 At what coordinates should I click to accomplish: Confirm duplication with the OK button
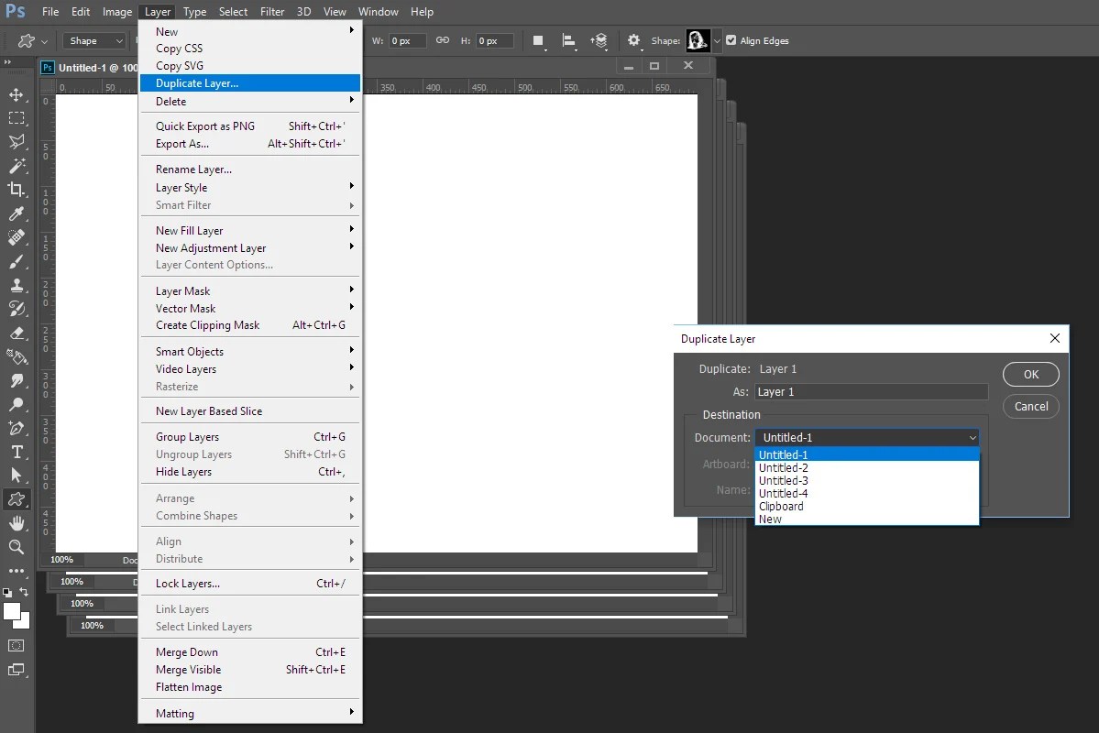click(x=1029, y=374)
